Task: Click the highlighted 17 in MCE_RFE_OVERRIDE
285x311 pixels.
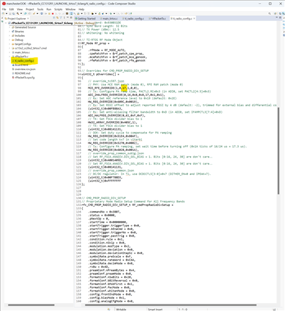Action: click(x=124, y=88)
